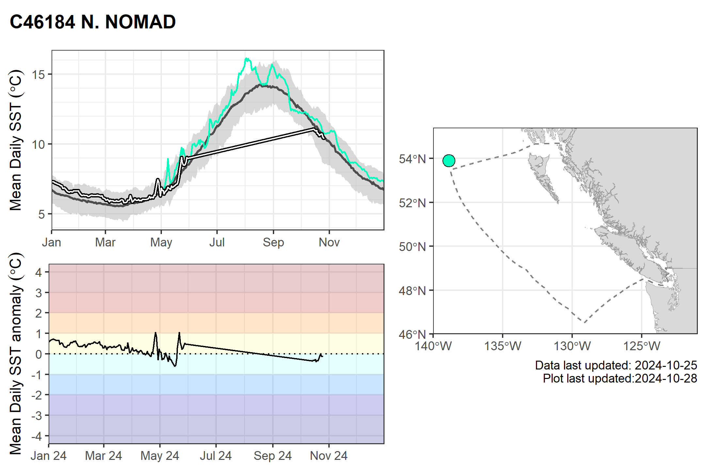Click the 135°W longitude label
705x470 pixels.
tap(503, 346)
